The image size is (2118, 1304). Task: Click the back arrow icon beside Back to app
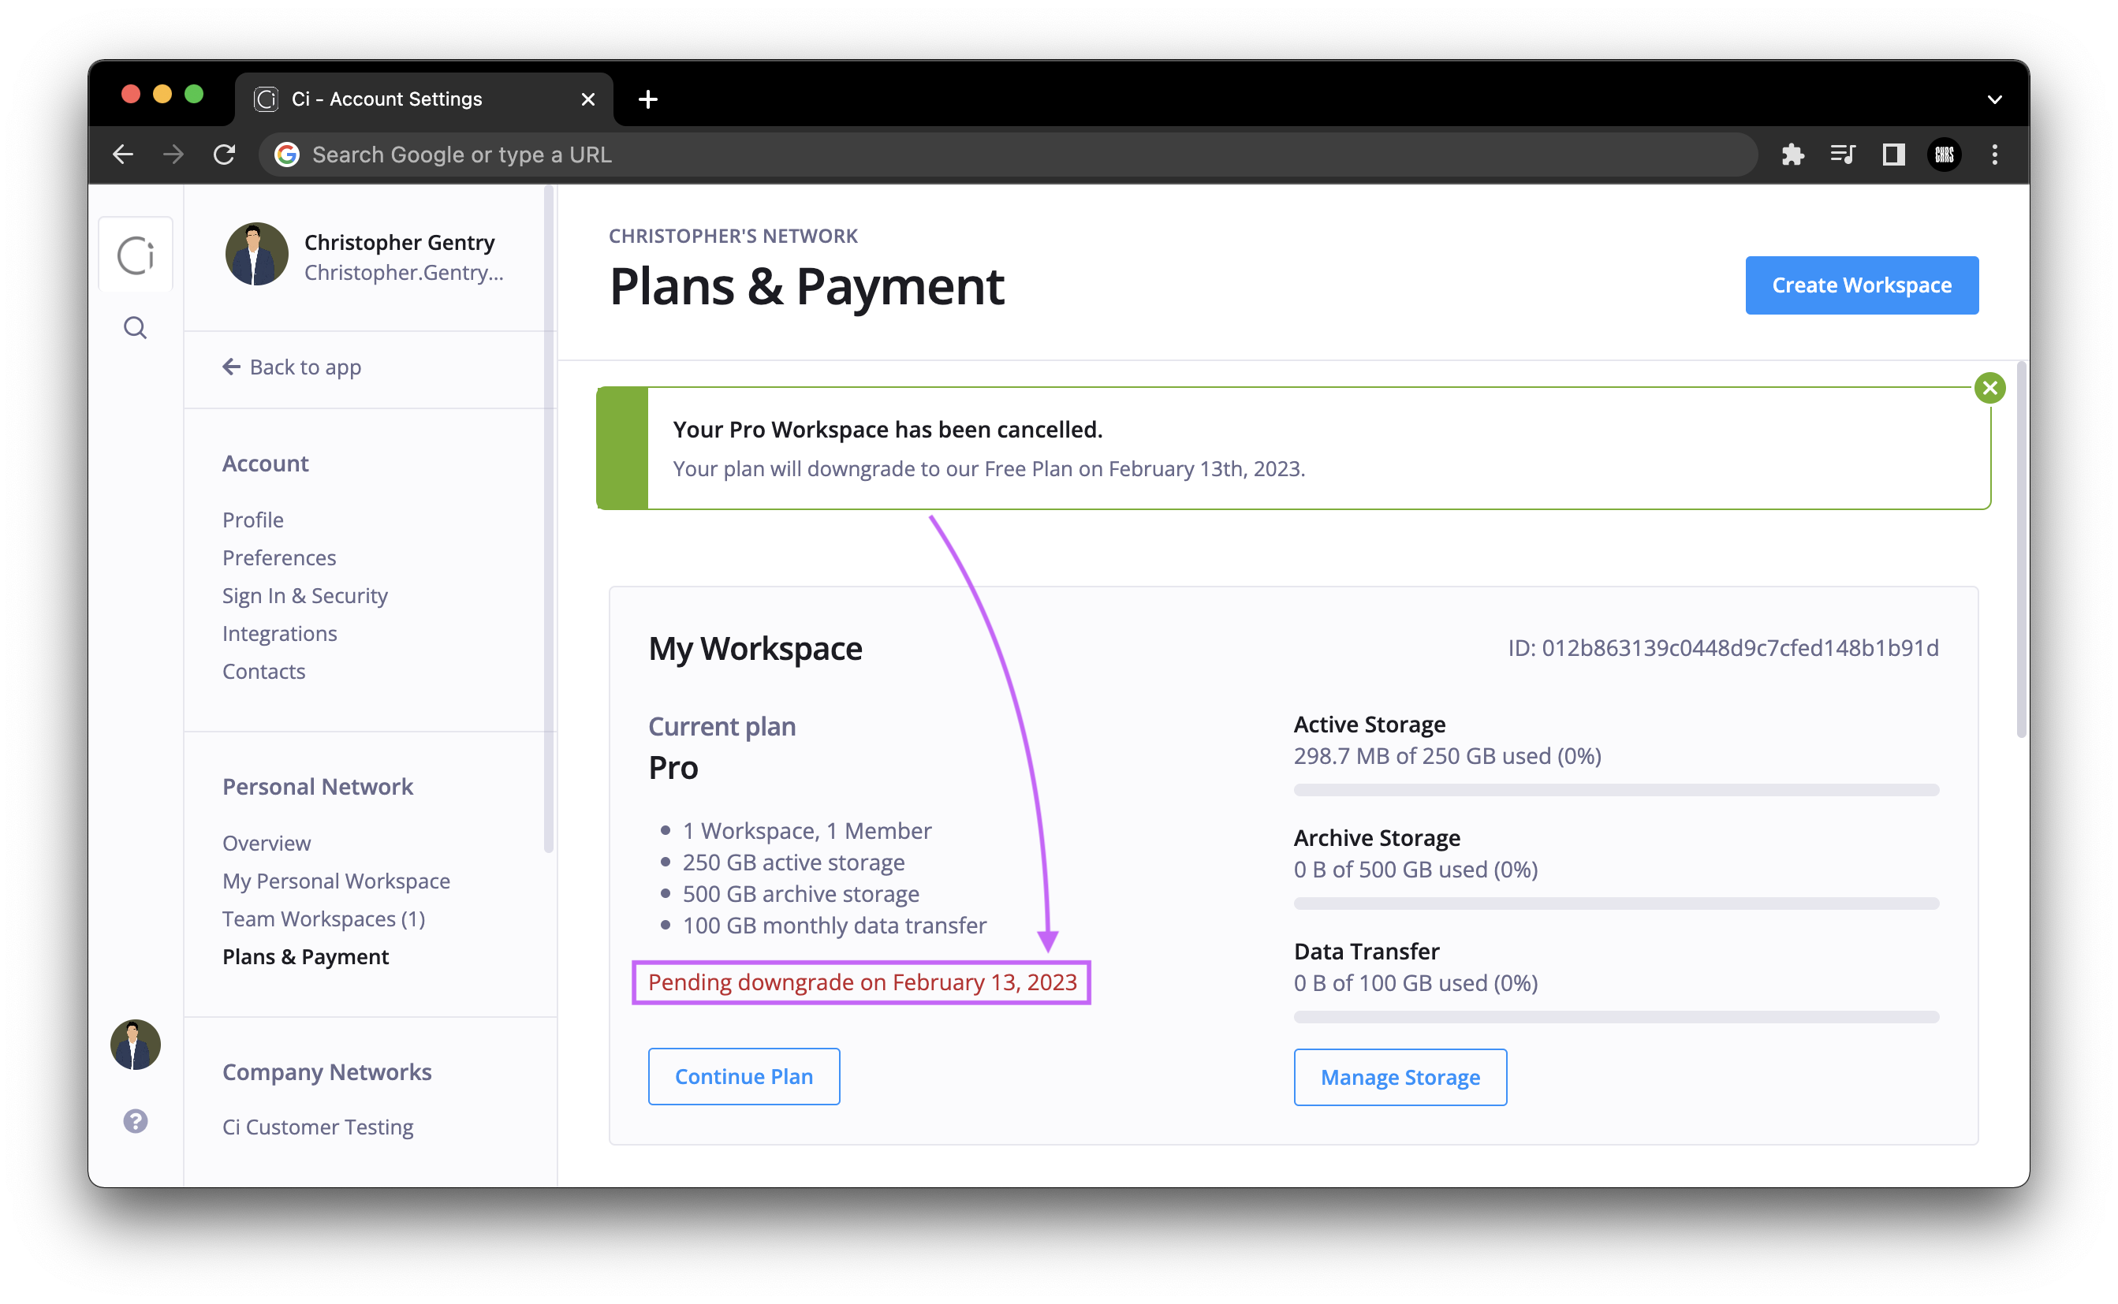231,367
